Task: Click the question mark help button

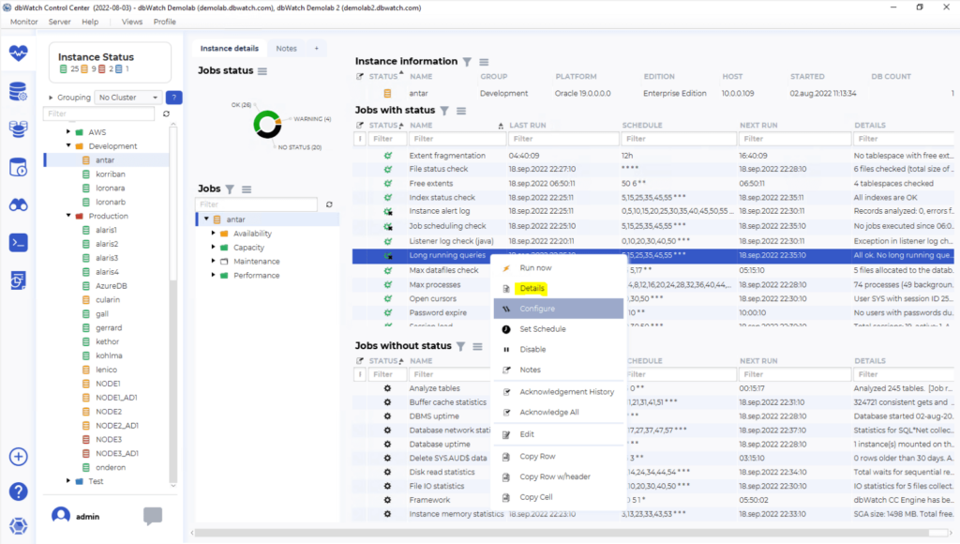Action: pyautogui.click(x=19, y=491)
